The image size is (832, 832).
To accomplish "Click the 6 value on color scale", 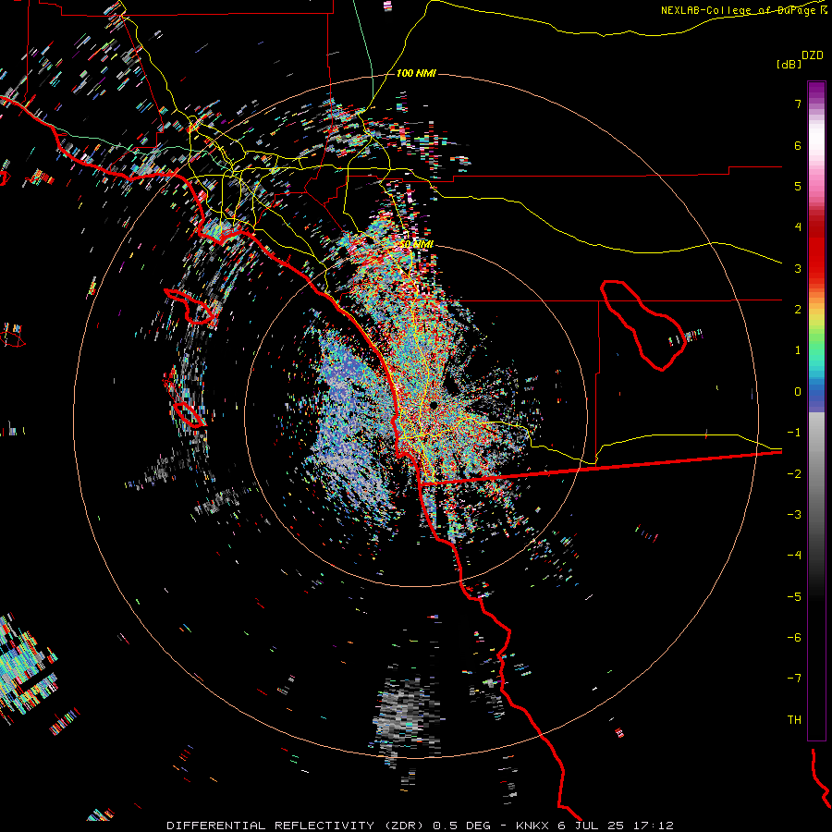I will (x=798, y=145).
